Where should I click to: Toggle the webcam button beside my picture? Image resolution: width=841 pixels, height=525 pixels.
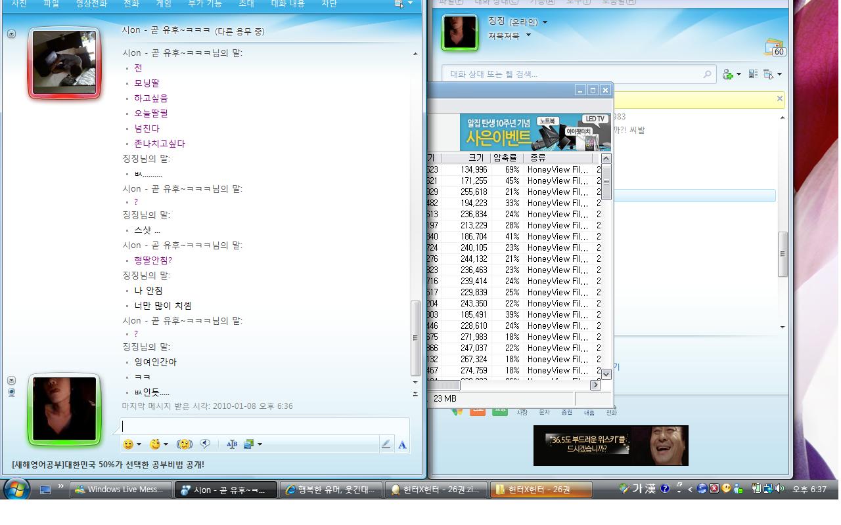tap(11, 392)
